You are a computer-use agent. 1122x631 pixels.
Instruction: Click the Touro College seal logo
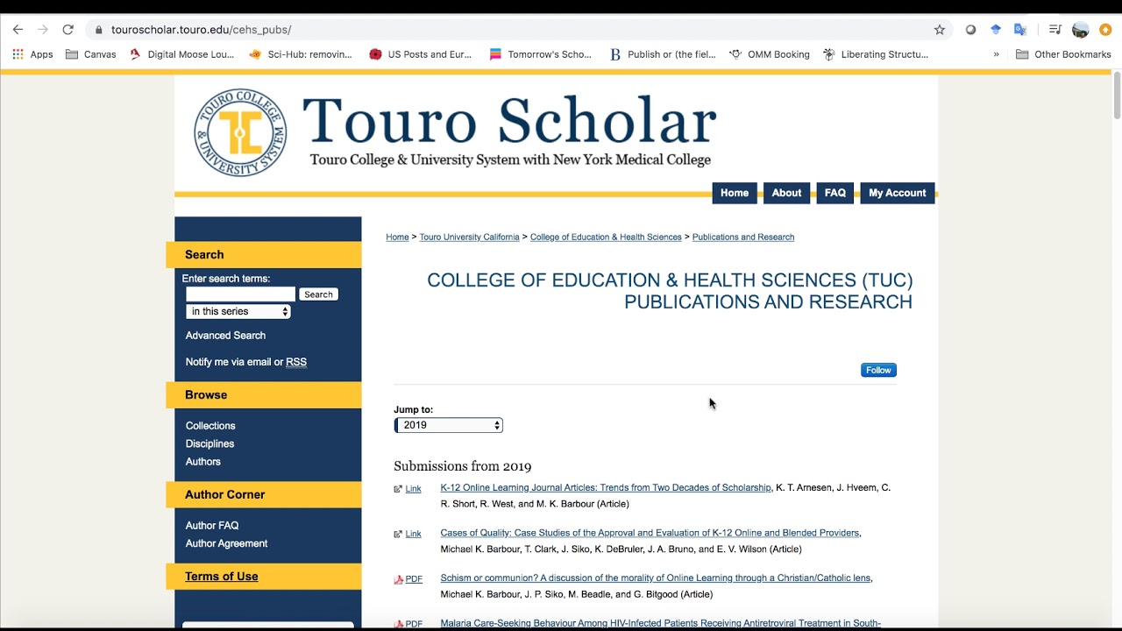point(240,132)
